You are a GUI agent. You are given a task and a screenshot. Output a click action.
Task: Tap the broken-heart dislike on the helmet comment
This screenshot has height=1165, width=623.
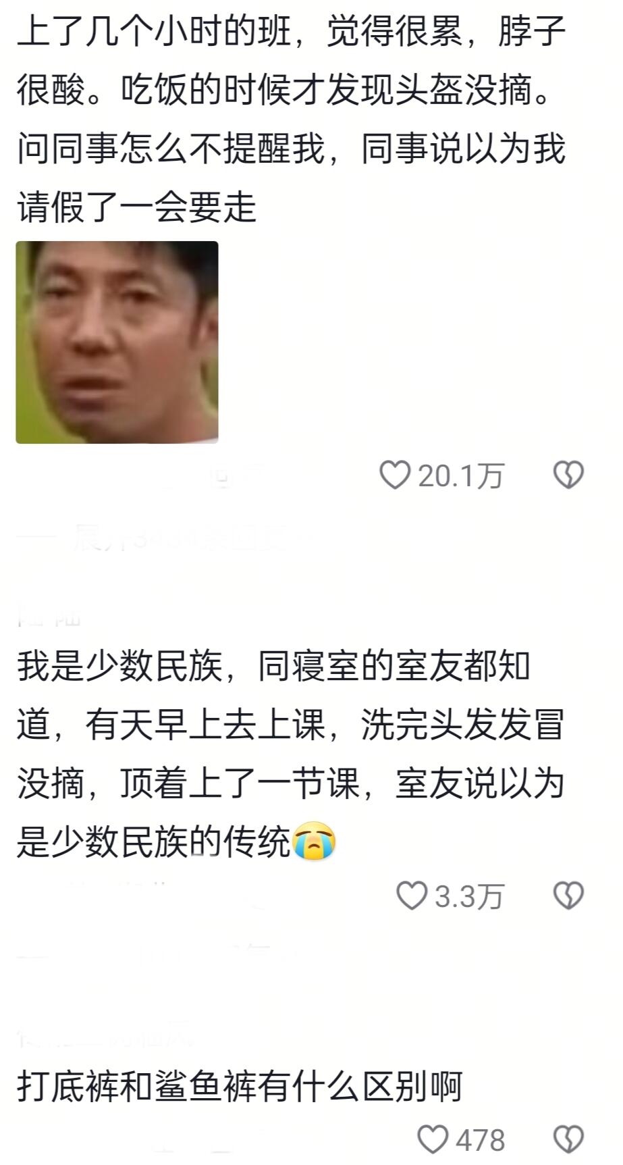tap(568, 475)
